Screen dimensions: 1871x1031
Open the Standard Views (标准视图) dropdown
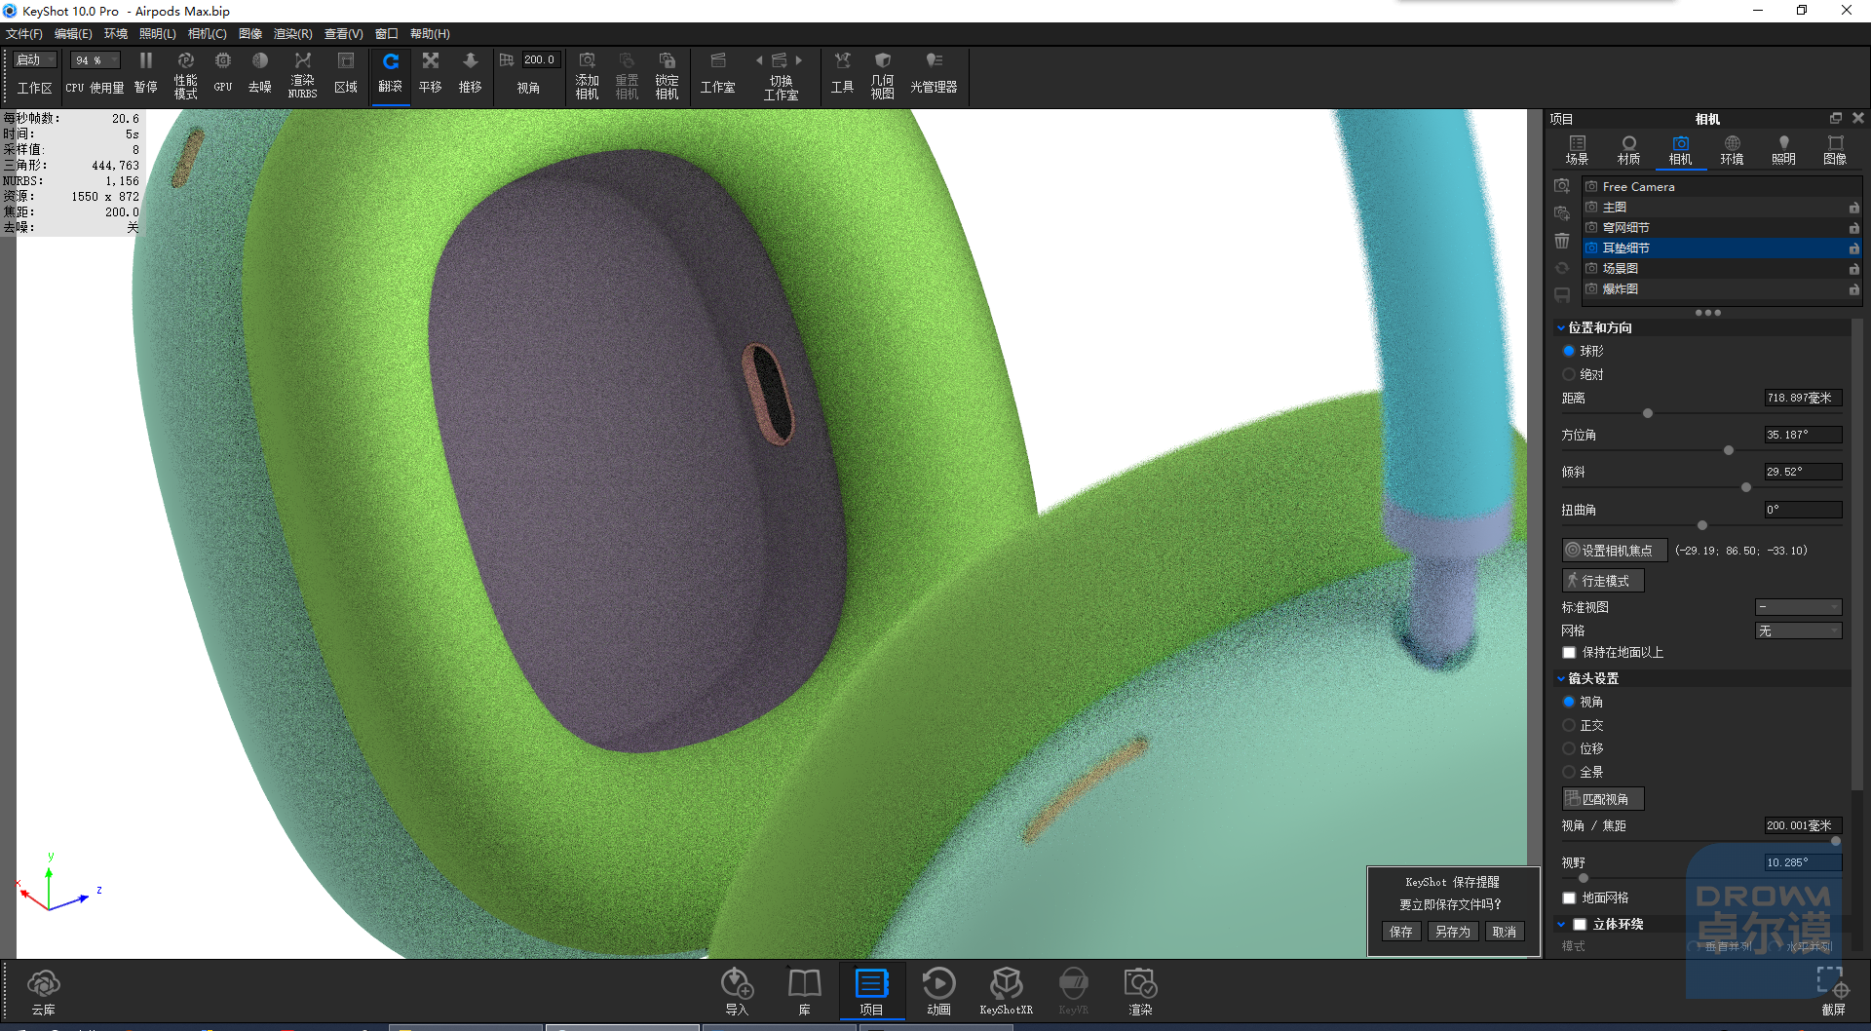[x=1798, y=607]
